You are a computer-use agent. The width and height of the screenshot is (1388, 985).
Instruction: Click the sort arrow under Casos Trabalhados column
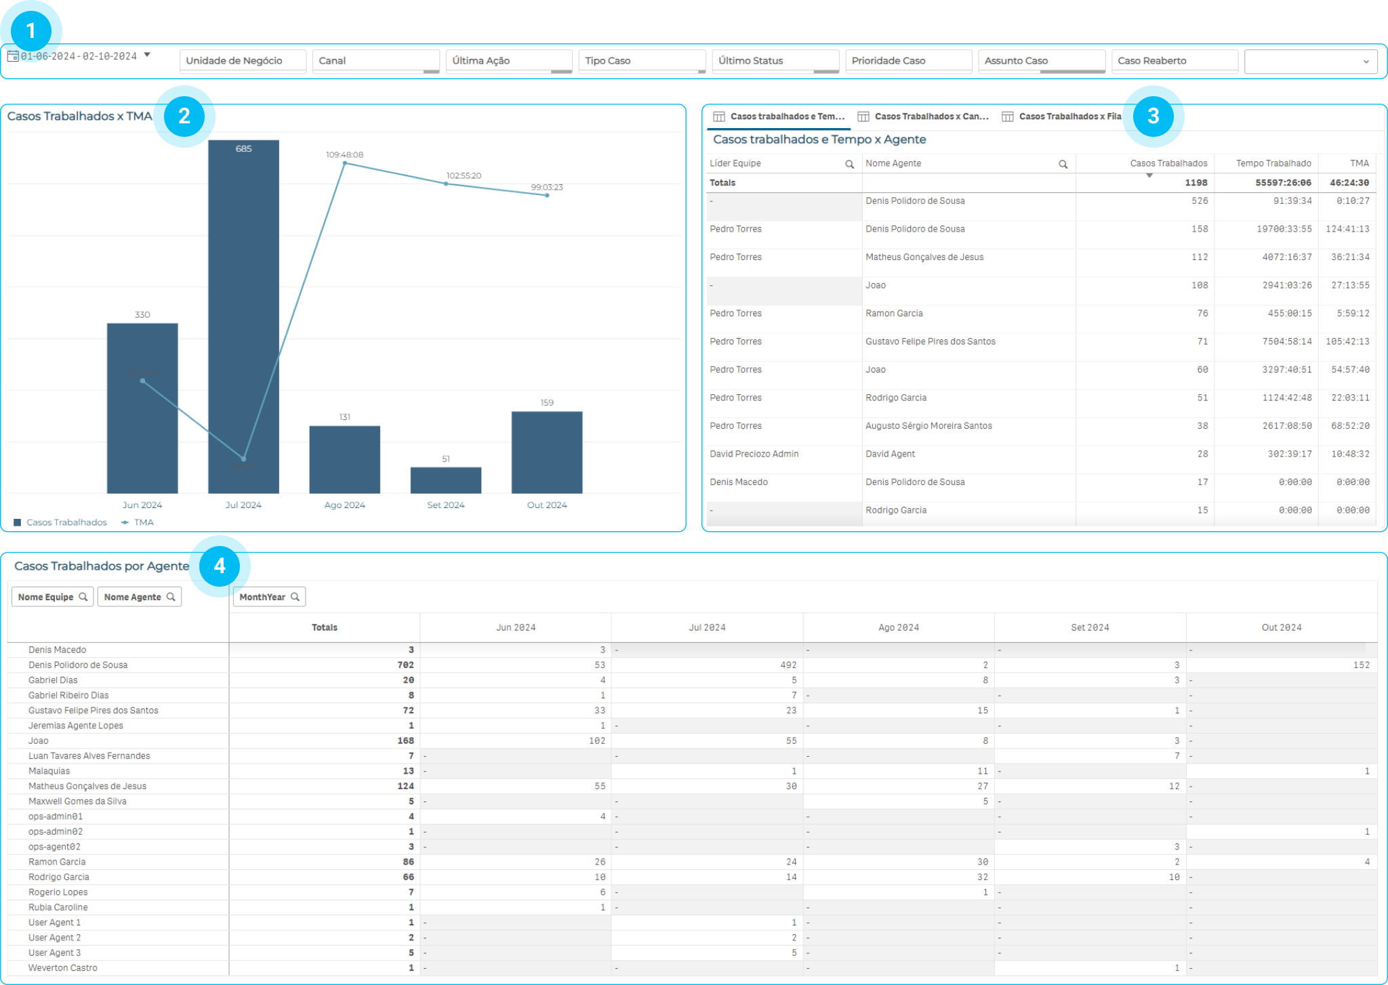pos(1149,175)
